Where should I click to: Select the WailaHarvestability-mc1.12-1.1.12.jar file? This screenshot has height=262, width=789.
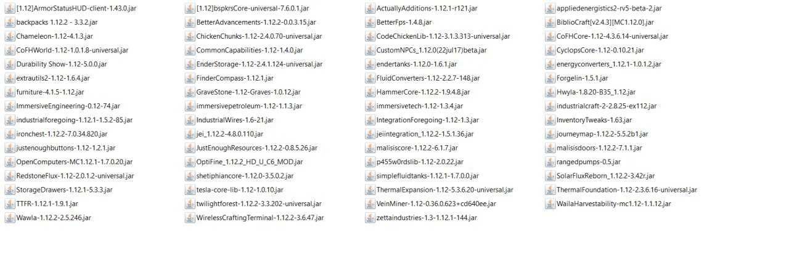[x=614, y=204]
